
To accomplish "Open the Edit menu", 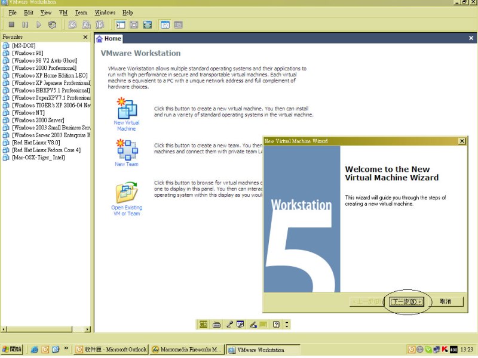I will pyautogui.click(x=29, y=13).
